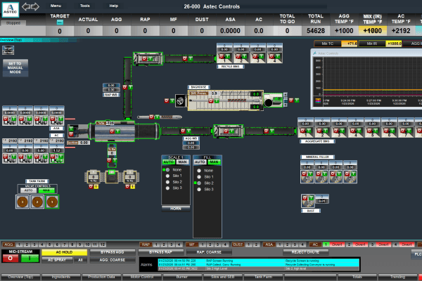Select aggregate bin 5 feeder icon
This screenshot has width=422, height=281.
point(372,132)
